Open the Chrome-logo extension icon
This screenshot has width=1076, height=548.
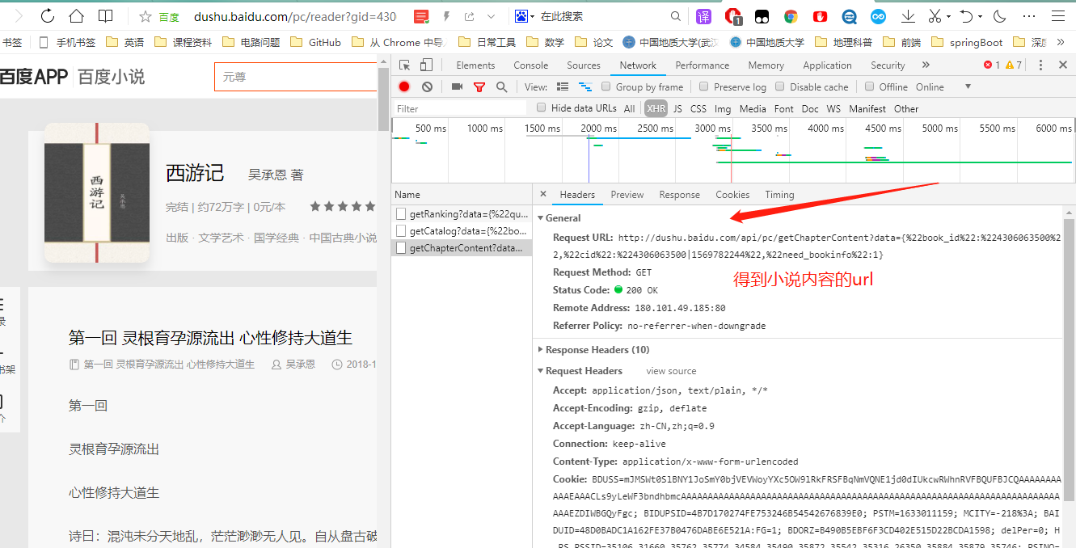pyautogui.click(x=791, y=16)
